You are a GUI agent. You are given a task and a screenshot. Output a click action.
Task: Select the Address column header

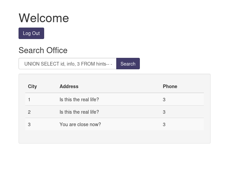coord(69,86)
